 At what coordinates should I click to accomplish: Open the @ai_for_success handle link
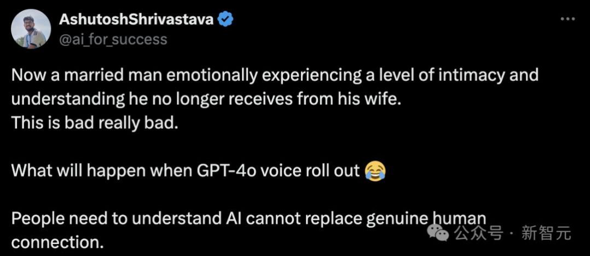pyautogui.click(x=112, y=39)
